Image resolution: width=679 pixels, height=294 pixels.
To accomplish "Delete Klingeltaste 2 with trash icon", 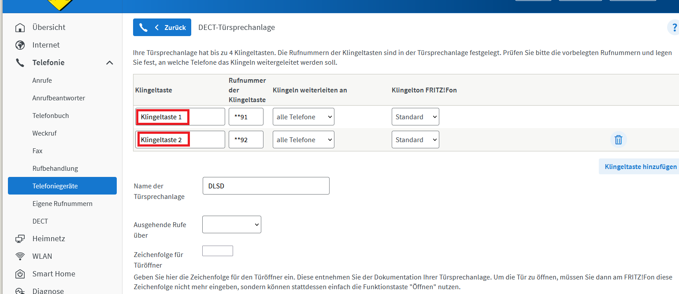I will pos(618,140).
